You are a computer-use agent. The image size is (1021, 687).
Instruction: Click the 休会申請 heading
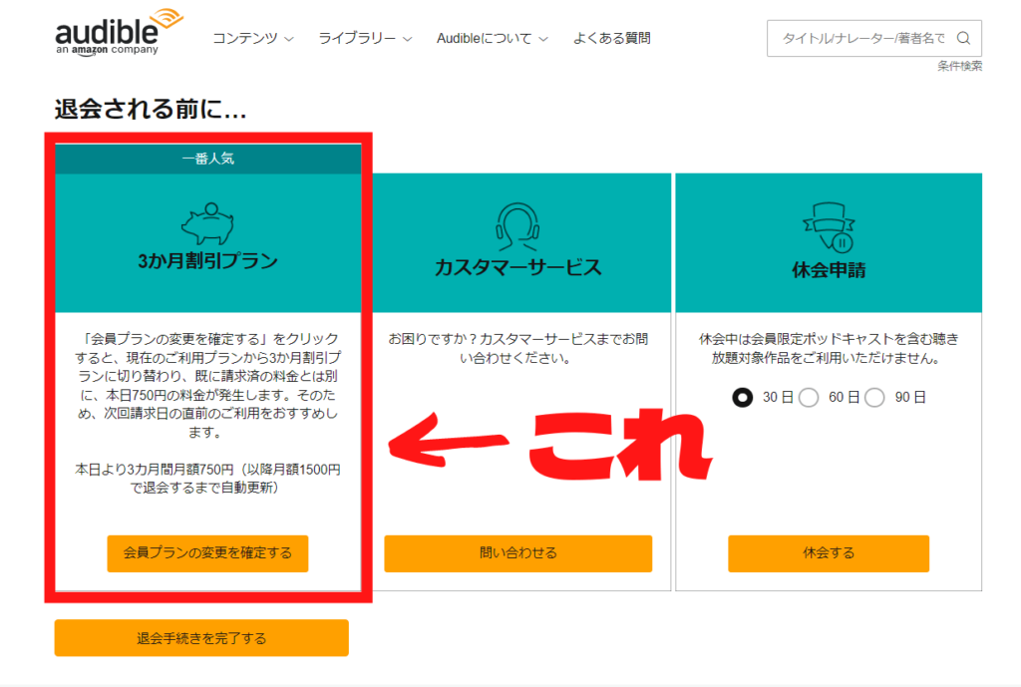pyautogui.click(x=829, y=269)
